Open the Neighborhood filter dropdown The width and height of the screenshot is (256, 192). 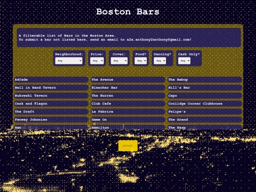point(69,61)
